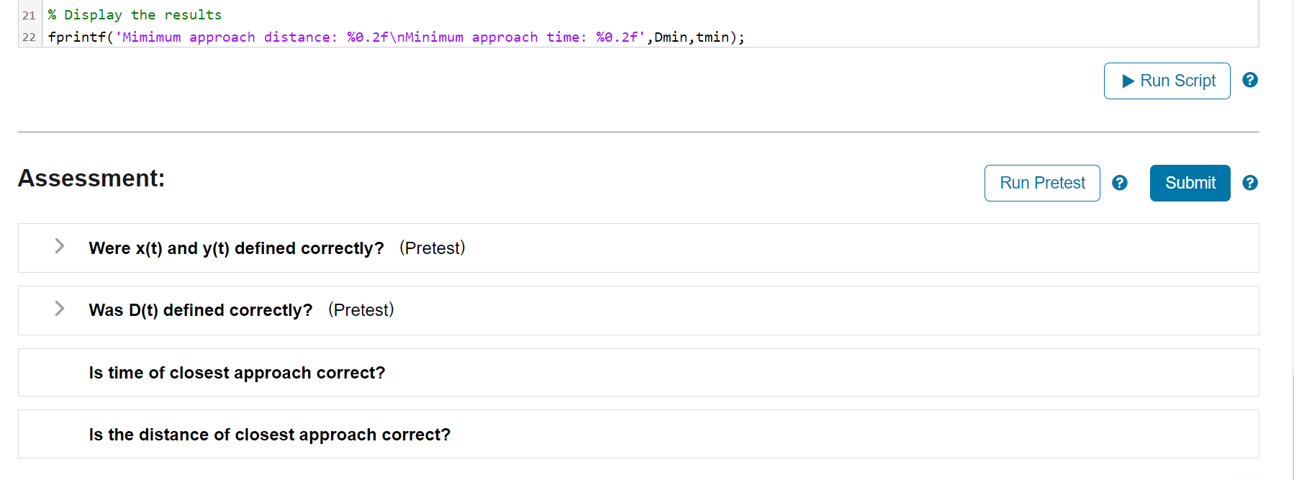Screen dimensions: 1294x480
Task: Place cursor in the fprintf statement on line 22
Action: [360, 37]
